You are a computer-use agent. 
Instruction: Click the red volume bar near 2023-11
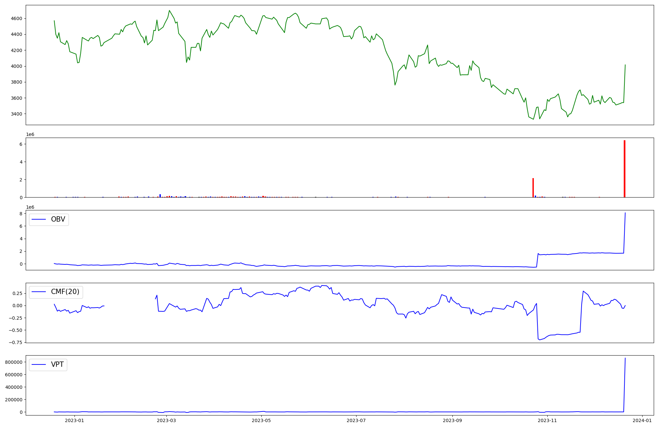tap(533, 188)
